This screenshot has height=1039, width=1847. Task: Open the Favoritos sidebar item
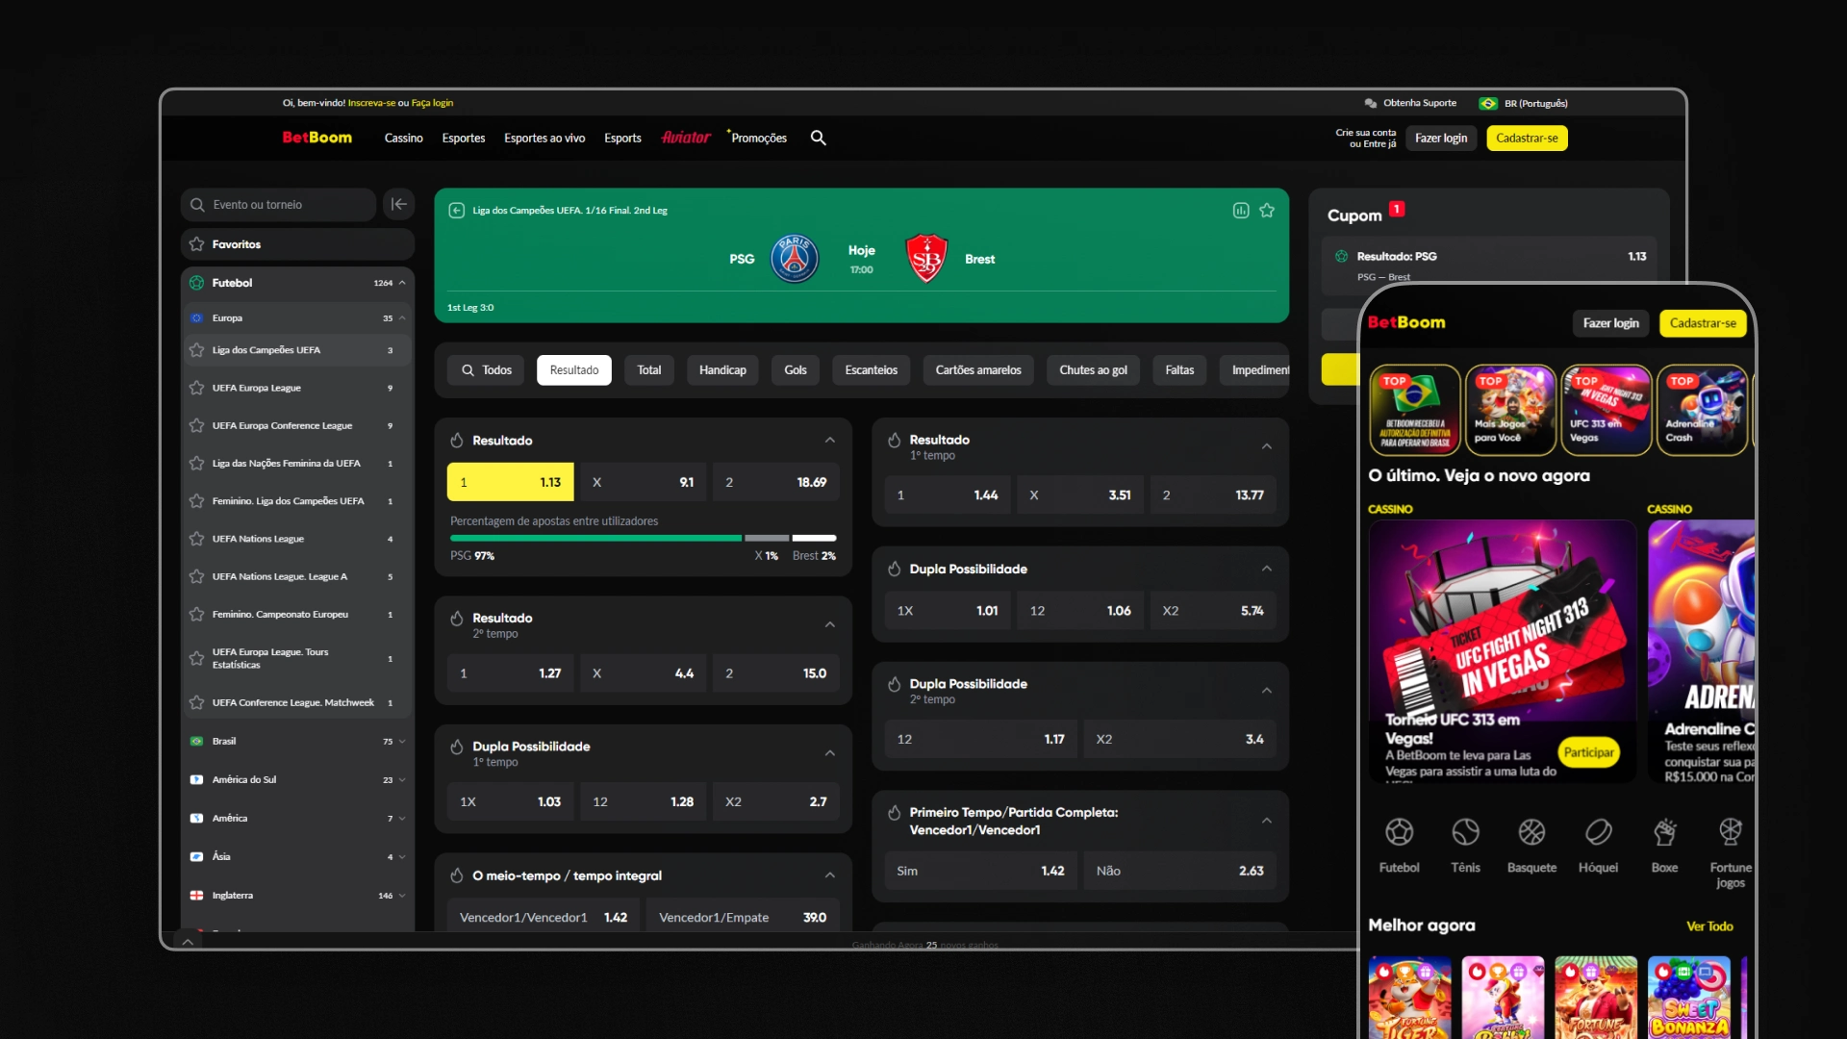(297, 244)
